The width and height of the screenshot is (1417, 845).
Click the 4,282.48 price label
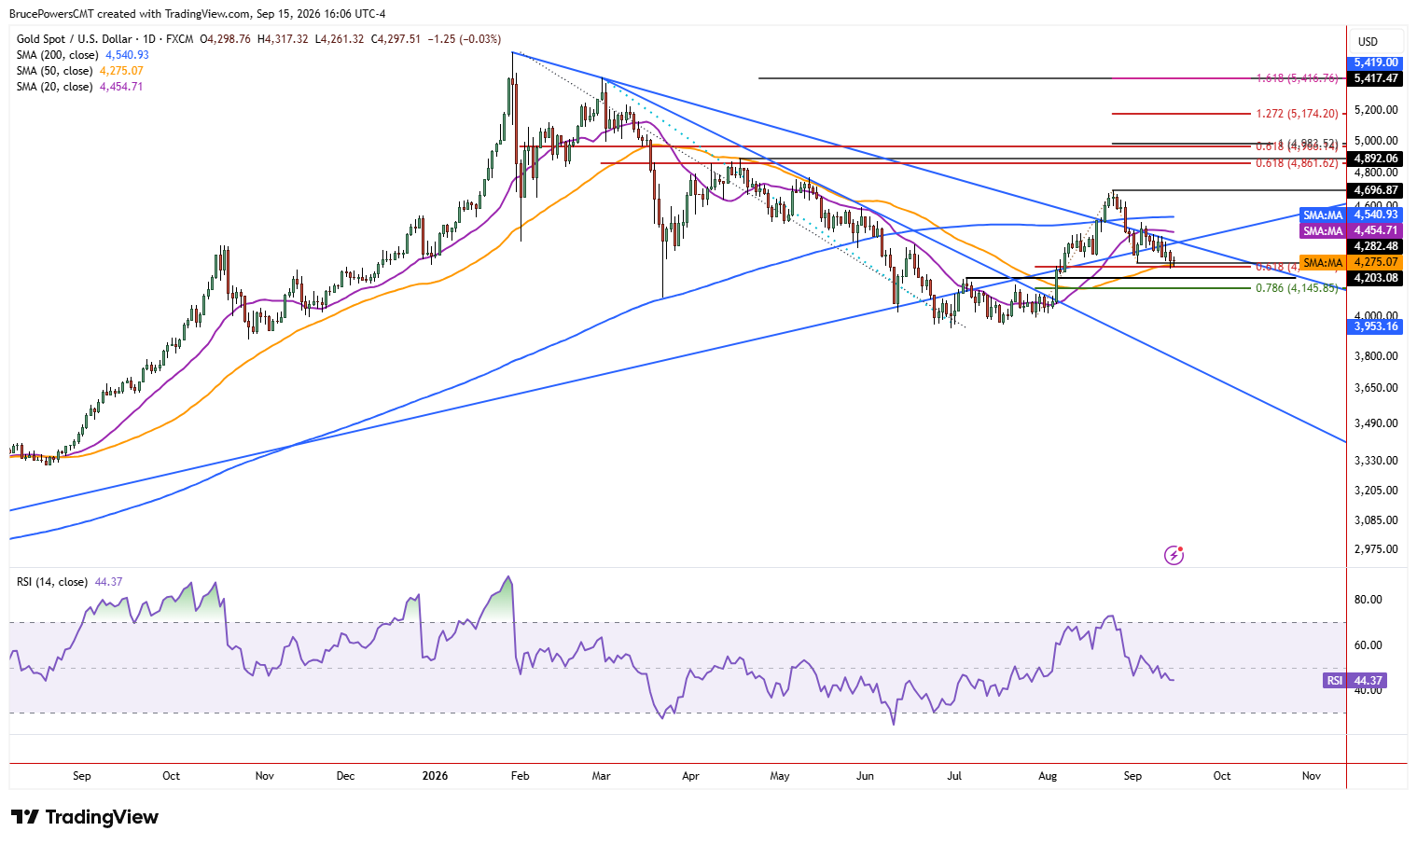coord(1376,247)
